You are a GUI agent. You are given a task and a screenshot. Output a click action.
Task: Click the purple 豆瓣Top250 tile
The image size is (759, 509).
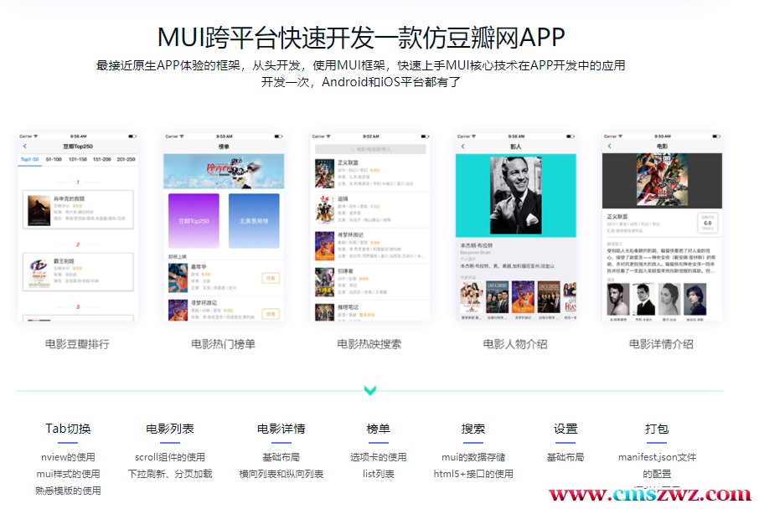(x=194, y=221)
